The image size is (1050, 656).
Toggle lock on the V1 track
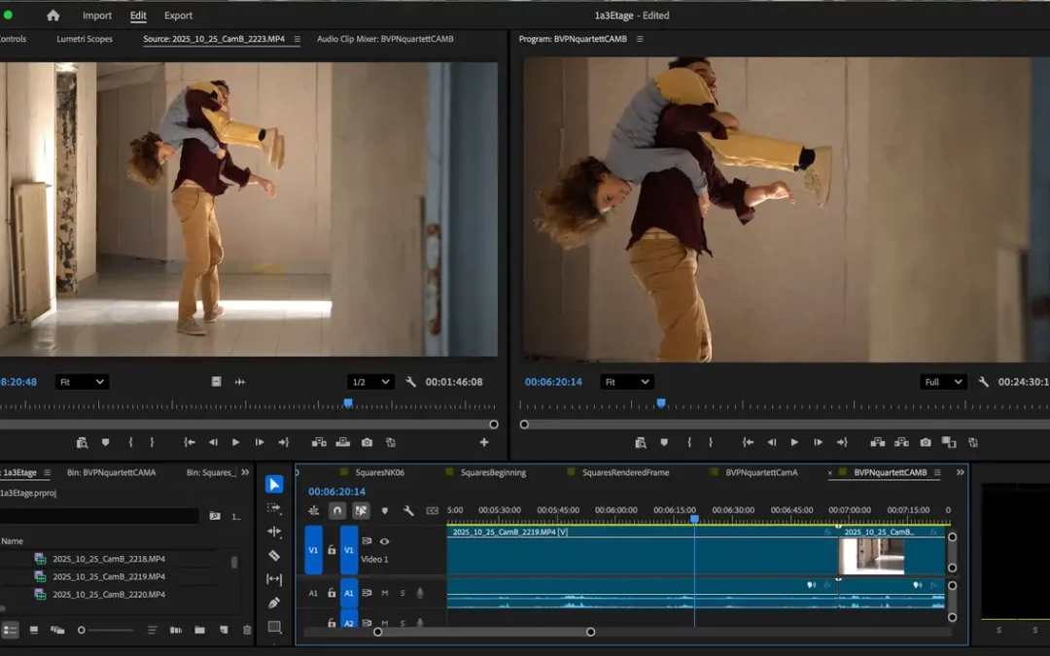click(332, 550)
